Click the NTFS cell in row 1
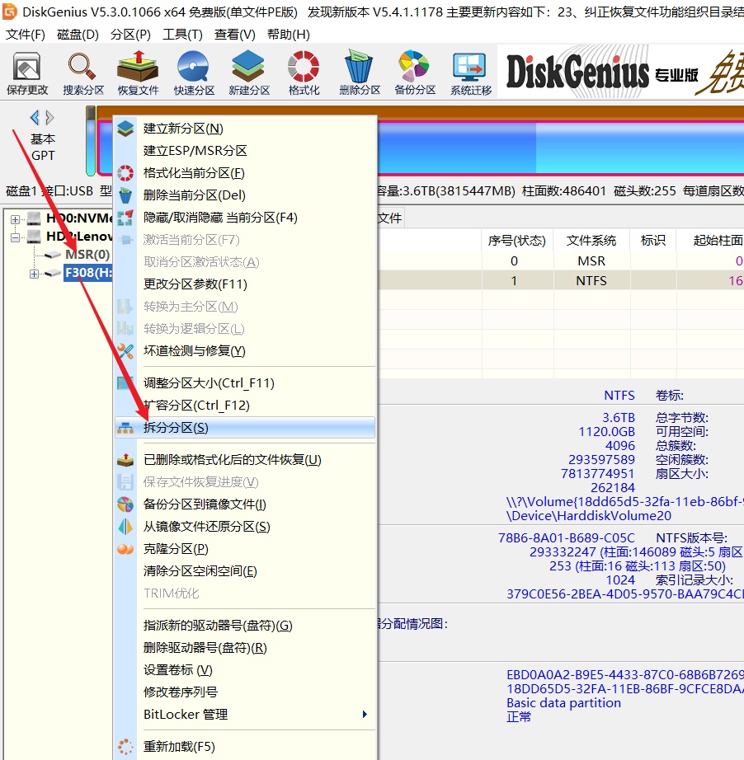 pos(591,280)
